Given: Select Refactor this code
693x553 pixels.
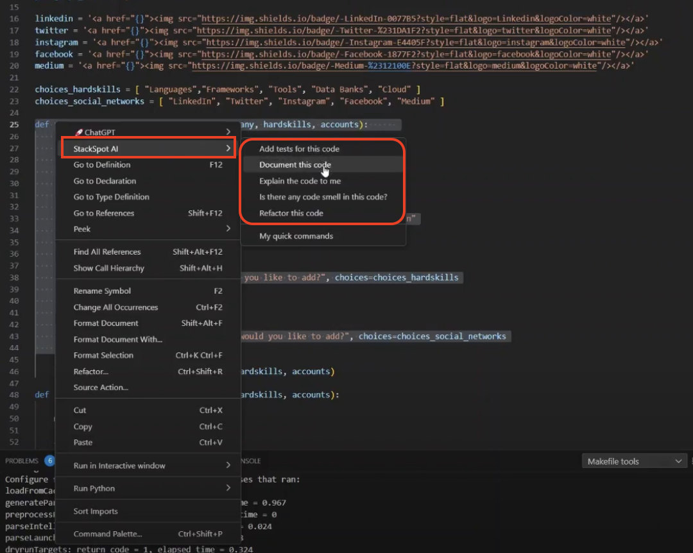Looking at the screenshot, I should tap(291, 212).
